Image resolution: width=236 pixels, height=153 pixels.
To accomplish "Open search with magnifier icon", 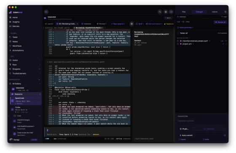I will [x=160, y=12].
